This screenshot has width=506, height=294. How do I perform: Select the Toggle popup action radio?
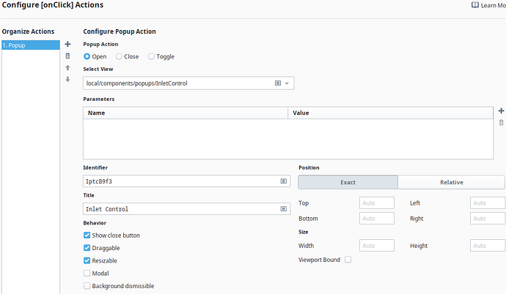(152, 56)
